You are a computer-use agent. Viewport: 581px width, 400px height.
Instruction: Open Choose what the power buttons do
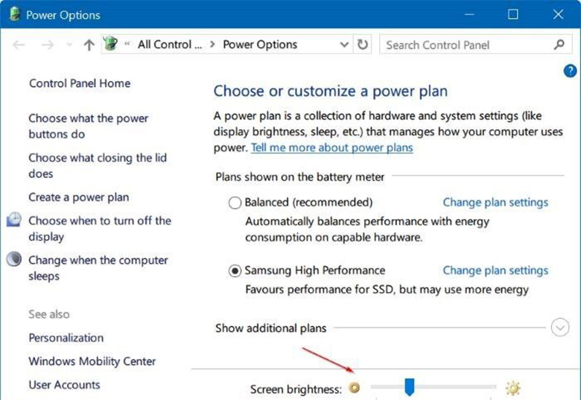tap(88, 126)
